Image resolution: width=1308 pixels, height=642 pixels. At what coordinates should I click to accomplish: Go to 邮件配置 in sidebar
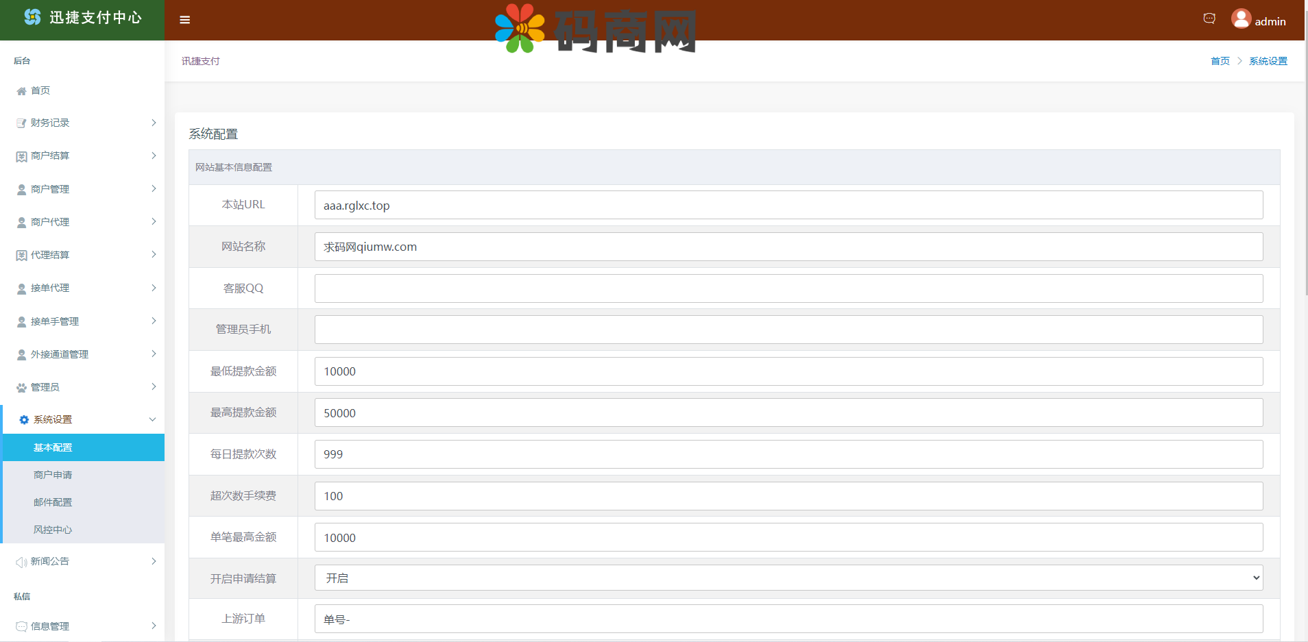53,502
